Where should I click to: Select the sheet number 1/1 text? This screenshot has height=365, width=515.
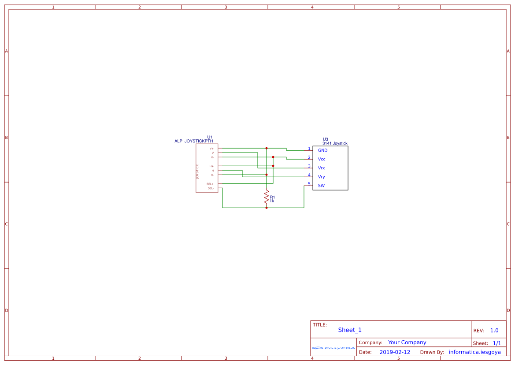click(x=497, y=343)
